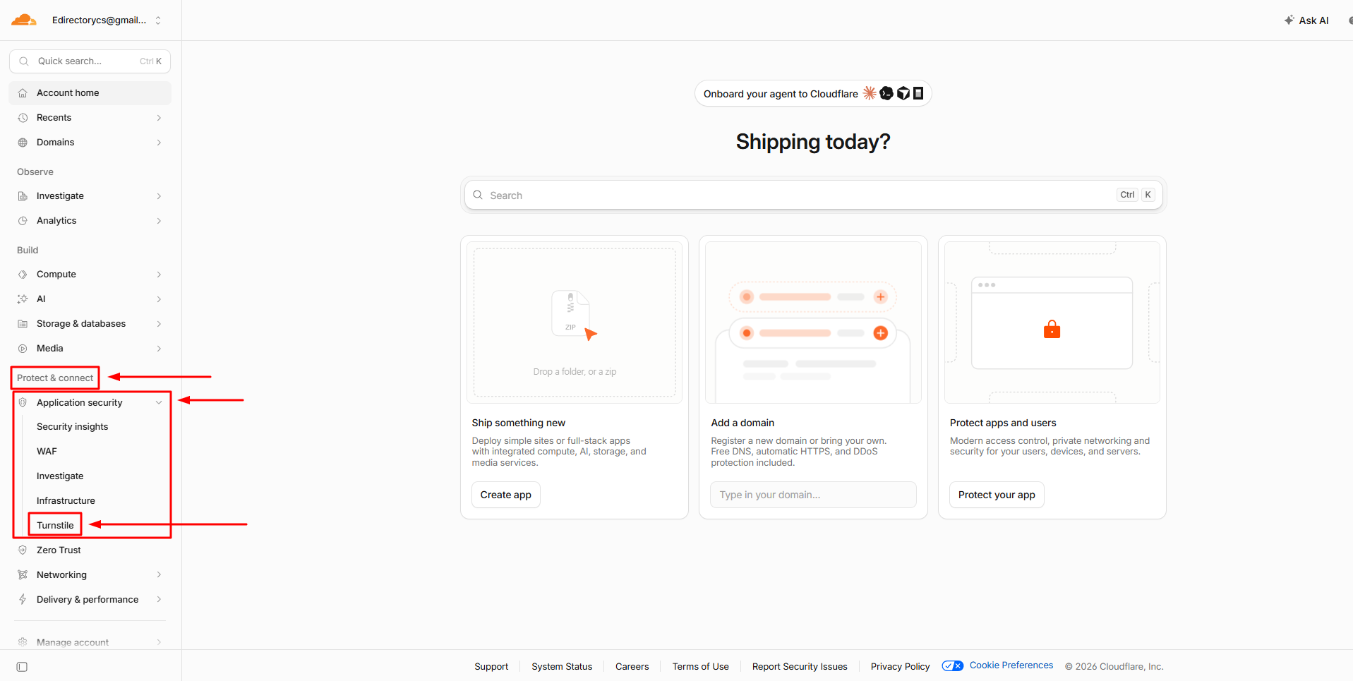This screenshot has width=1353, height=681.
Task: Open Investigate under Application security
Action: (x=60, y=476)
